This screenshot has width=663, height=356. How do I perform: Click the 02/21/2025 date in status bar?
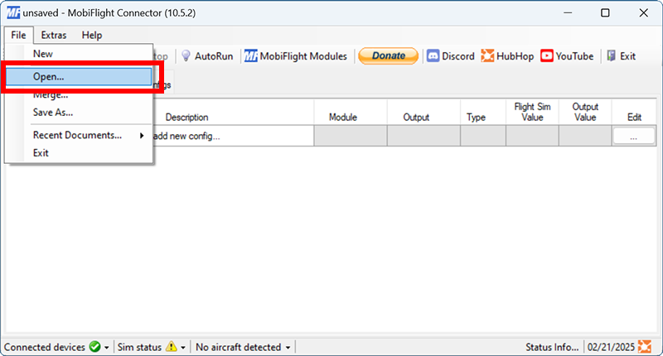[611, 347]
